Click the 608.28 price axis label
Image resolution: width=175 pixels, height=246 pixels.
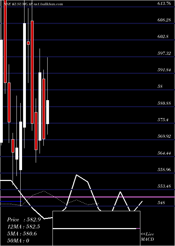pyautogui.click(x=164, y=20)
